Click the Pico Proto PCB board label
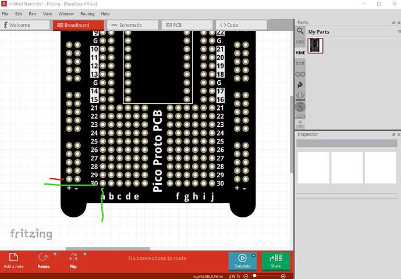Screen dimensions: 401x279 point(158,151)
